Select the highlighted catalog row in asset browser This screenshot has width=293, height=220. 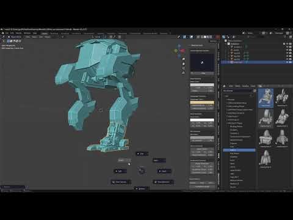239,150
